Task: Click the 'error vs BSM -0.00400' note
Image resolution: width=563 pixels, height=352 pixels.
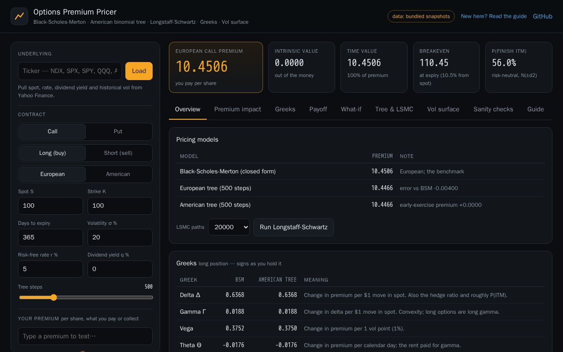Action: pyautogui.click(x=429, y=188)
